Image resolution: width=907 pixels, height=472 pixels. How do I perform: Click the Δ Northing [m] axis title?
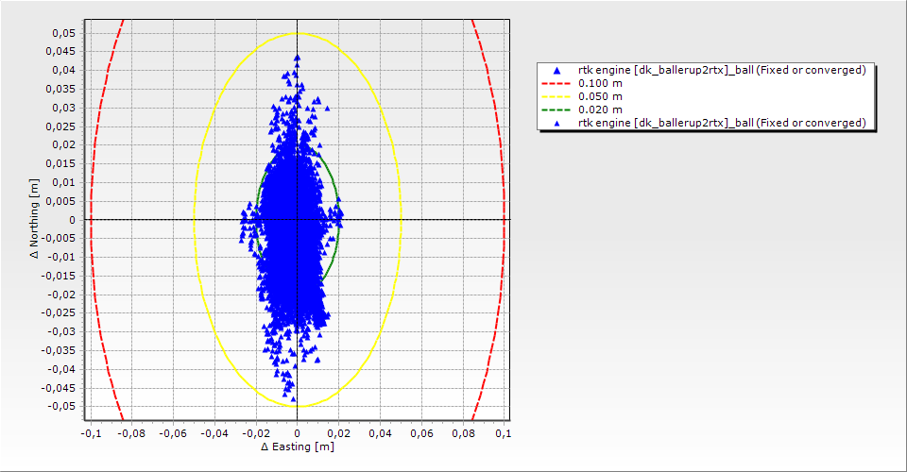(x=35, y=218)
